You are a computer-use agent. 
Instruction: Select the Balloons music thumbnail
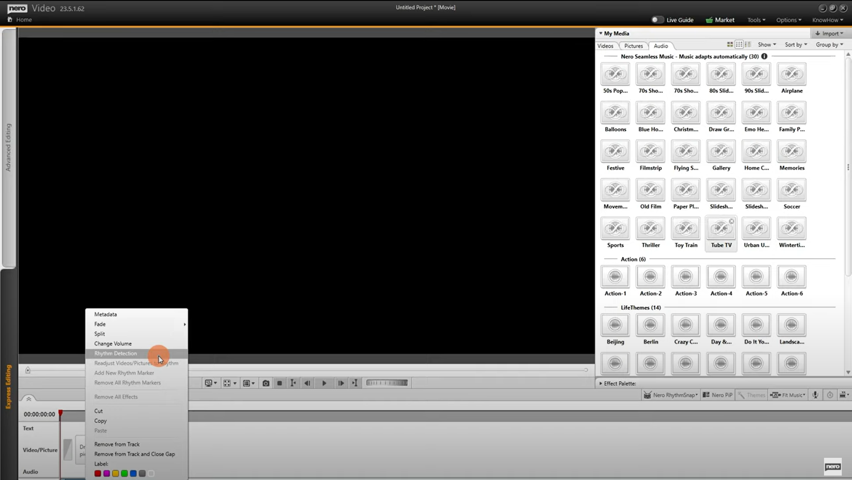615,113
